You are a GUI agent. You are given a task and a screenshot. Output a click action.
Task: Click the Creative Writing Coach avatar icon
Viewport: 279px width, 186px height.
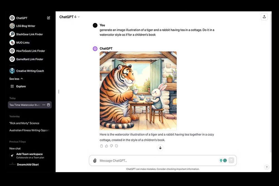click(12, 71)
